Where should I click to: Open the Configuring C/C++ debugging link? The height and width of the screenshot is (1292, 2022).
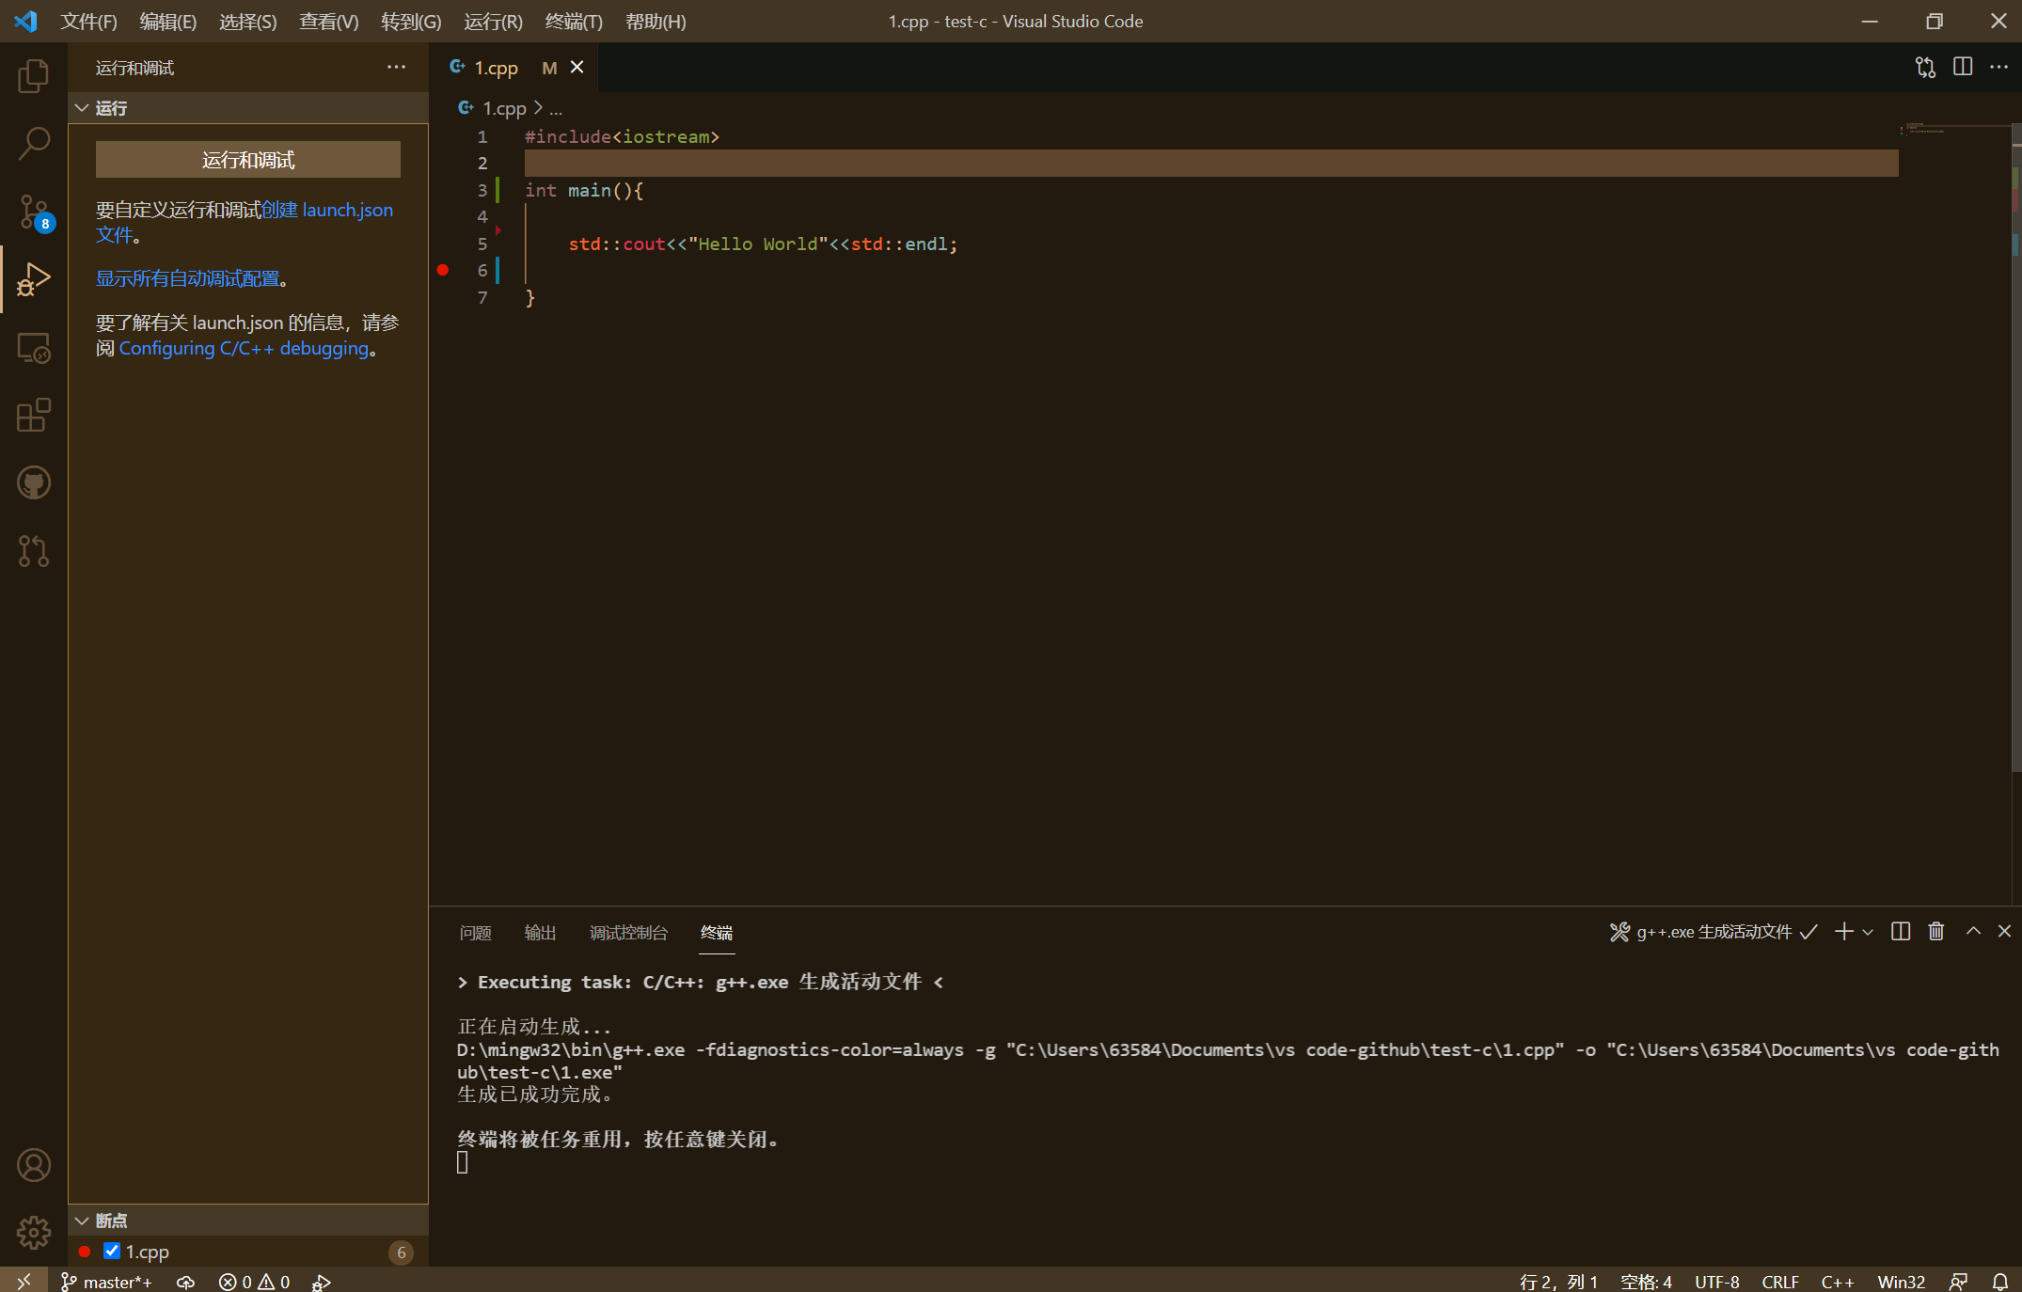(x=244, y=349)
